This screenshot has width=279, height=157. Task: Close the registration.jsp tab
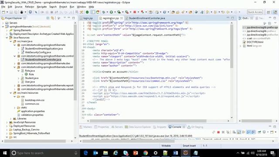click(121, 18)
